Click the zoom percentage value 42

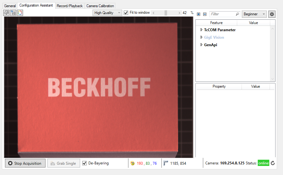point(185,13)
